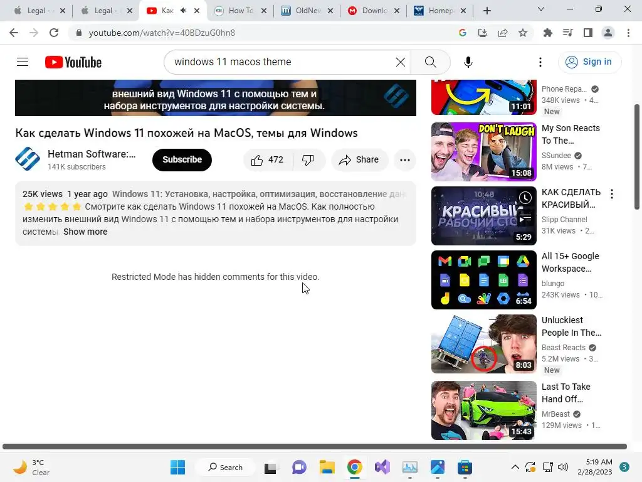The height and width of the screenshot is (482, 642).
Task: Open Last To Take Hand Off thumbnail
Action: click(483, 410)
